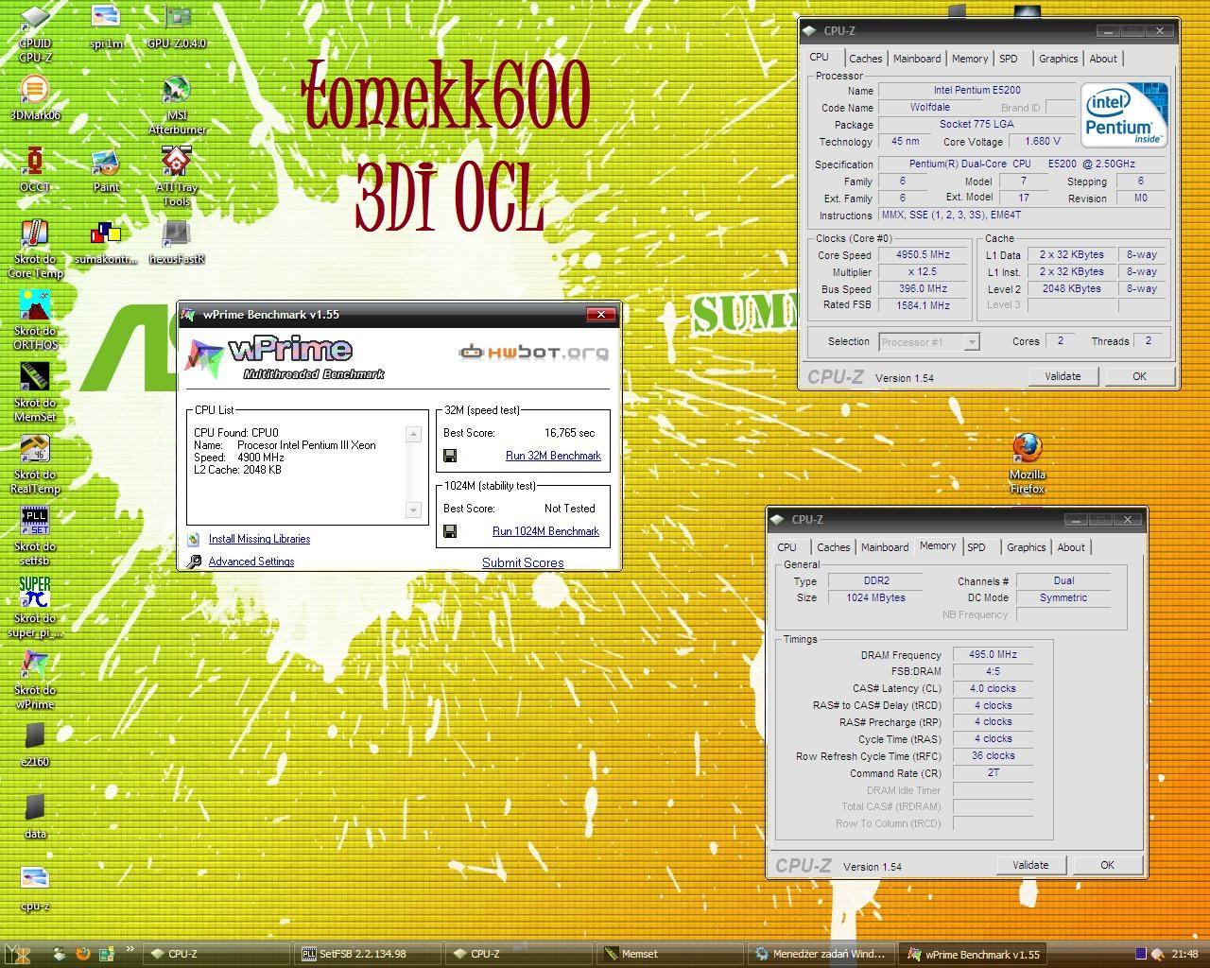Click Run 32M Benchmark link
Image resolution: width=1210 pixels, height=968 pixels.
pos(553,456)
